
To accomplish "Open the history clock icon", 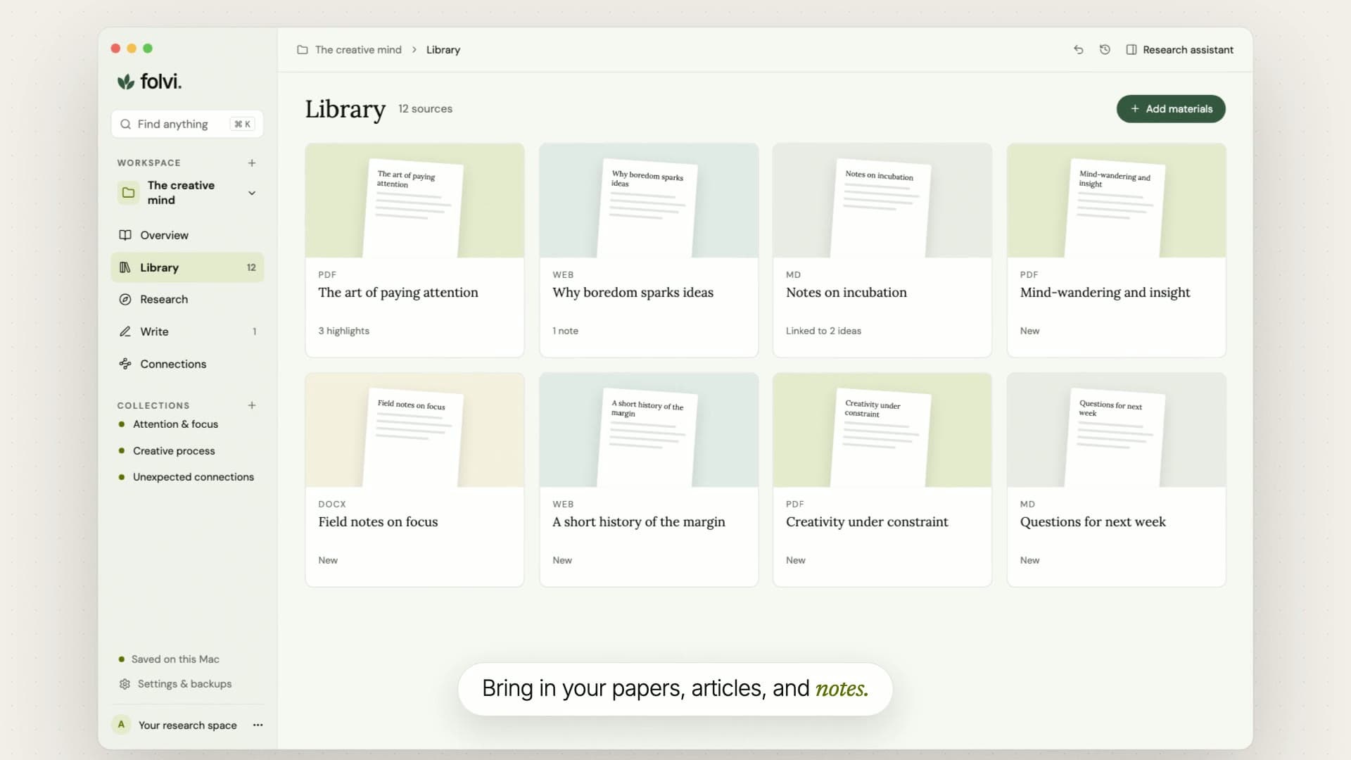I will coord(1105,49).
